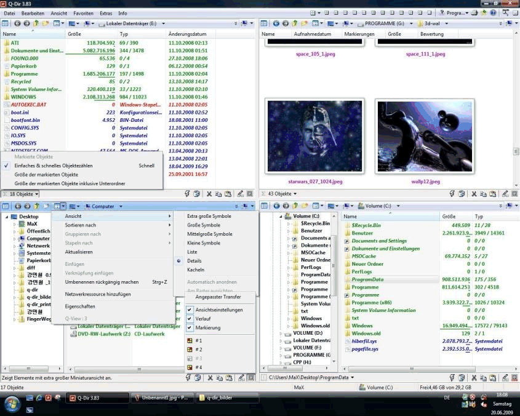This screenshot has height=416, width=520.
Task: Toggle Einfaches & schnelles Objektezählen option
Action: click(x=82, y=166)
